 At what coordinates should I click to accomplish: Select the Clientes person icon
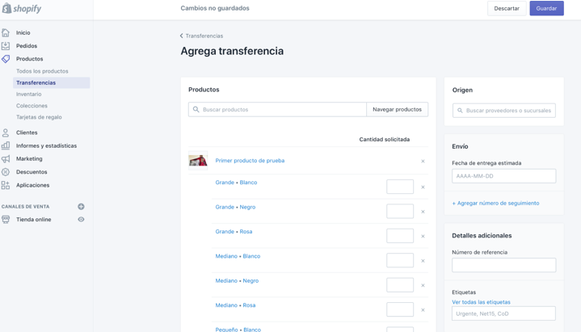click(x=6, y=132)
